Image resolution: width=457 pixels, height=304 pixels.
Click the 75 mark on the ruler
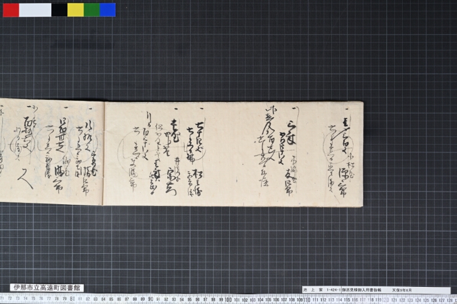pos(33,298)
